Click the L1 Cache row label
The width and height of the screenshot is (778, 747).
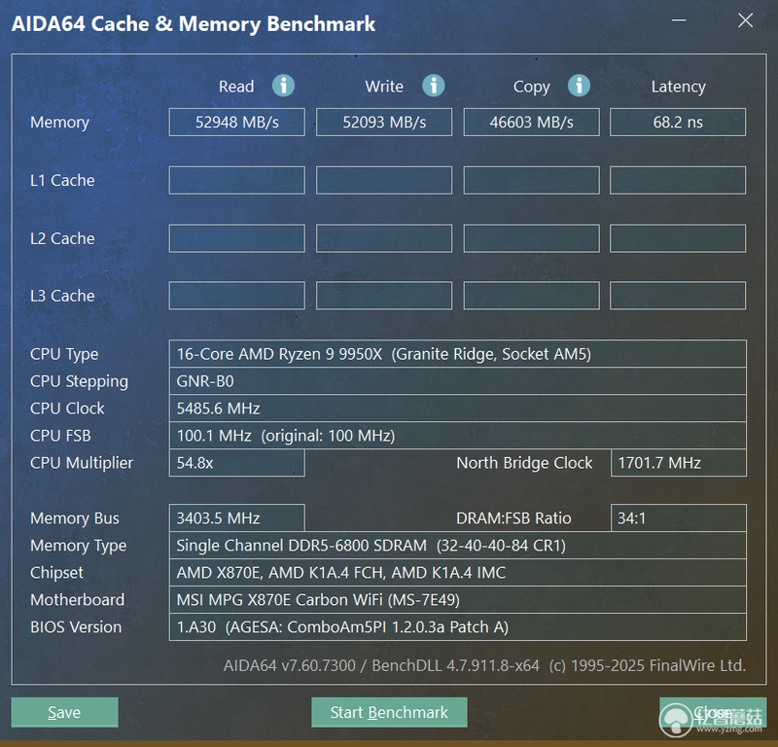coord(62,180)
